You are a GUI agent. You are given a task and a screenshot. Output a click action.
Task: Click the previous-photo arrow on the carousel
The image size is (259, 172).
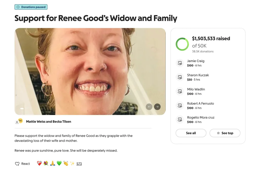(x=149, y=107)
